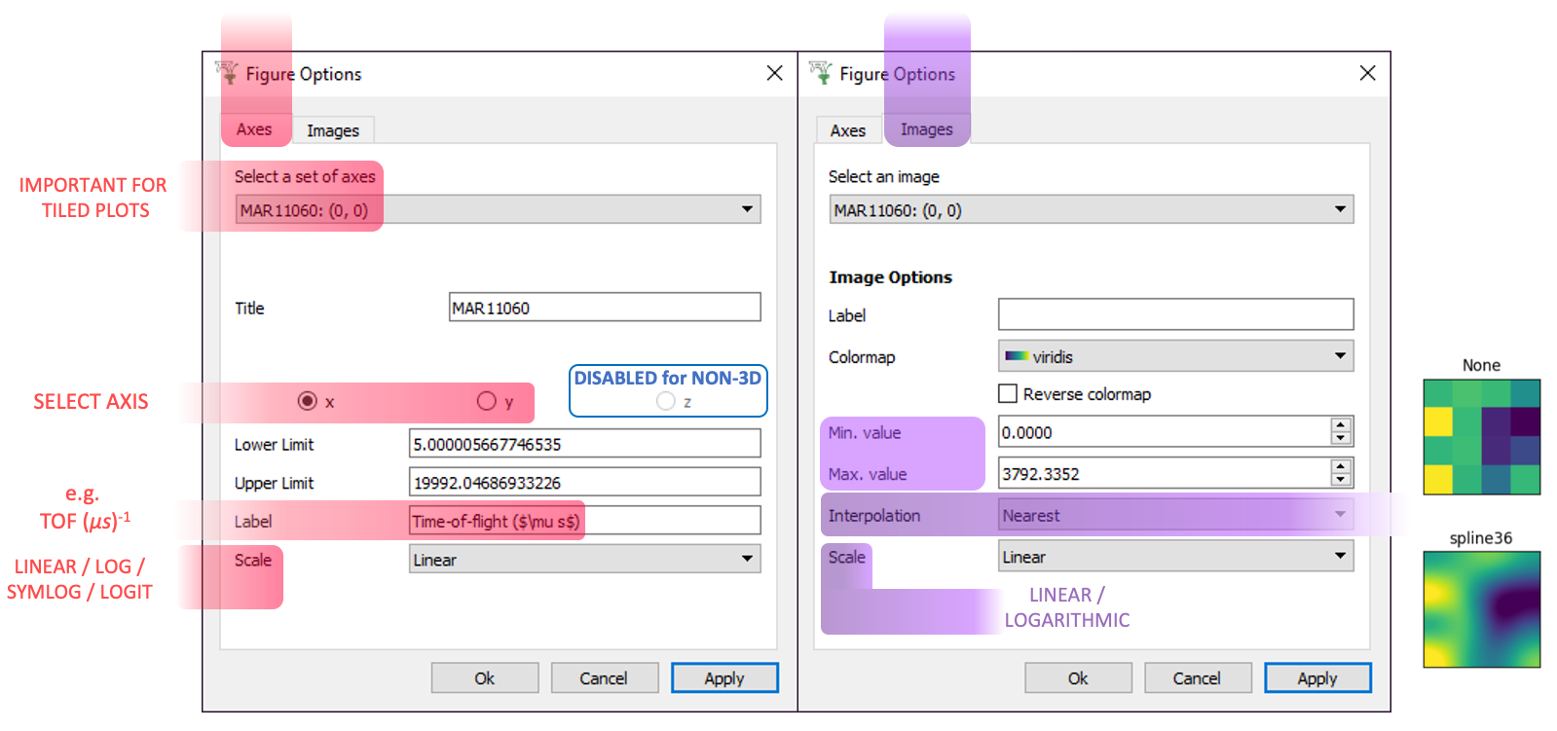Screen dimensions: 1557x731
Task: Select the y axis radio button
Action: pyautogui.click(x=487, y=401)
